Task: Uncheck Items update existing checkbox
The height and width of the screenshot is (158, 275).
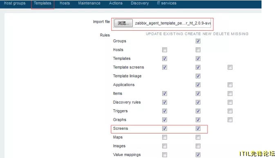Action: [165, 93]
